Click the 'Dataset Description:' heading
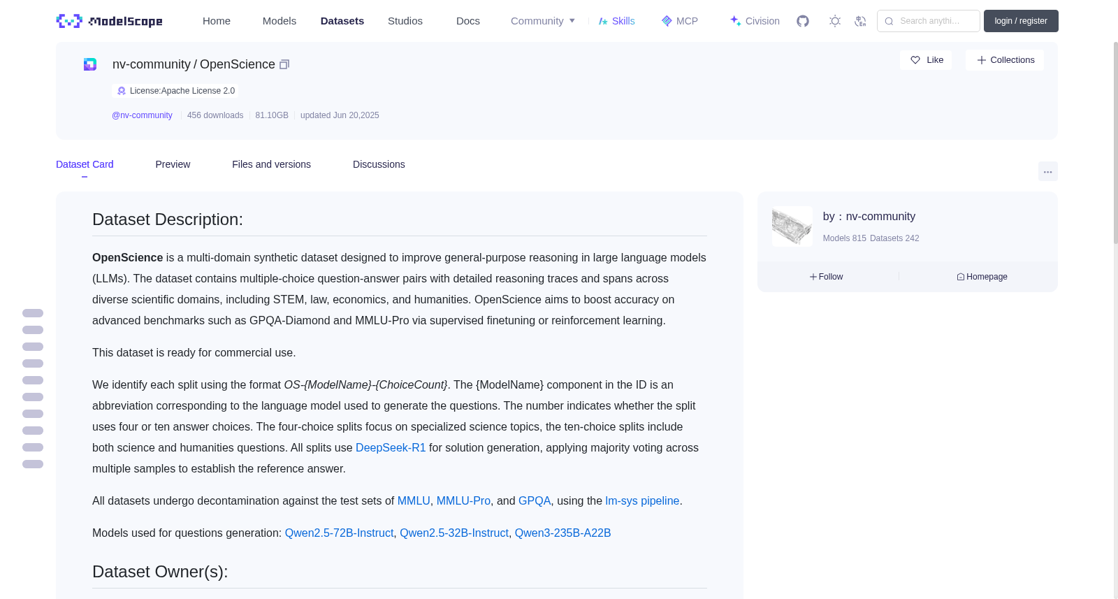 click(168, 219)
